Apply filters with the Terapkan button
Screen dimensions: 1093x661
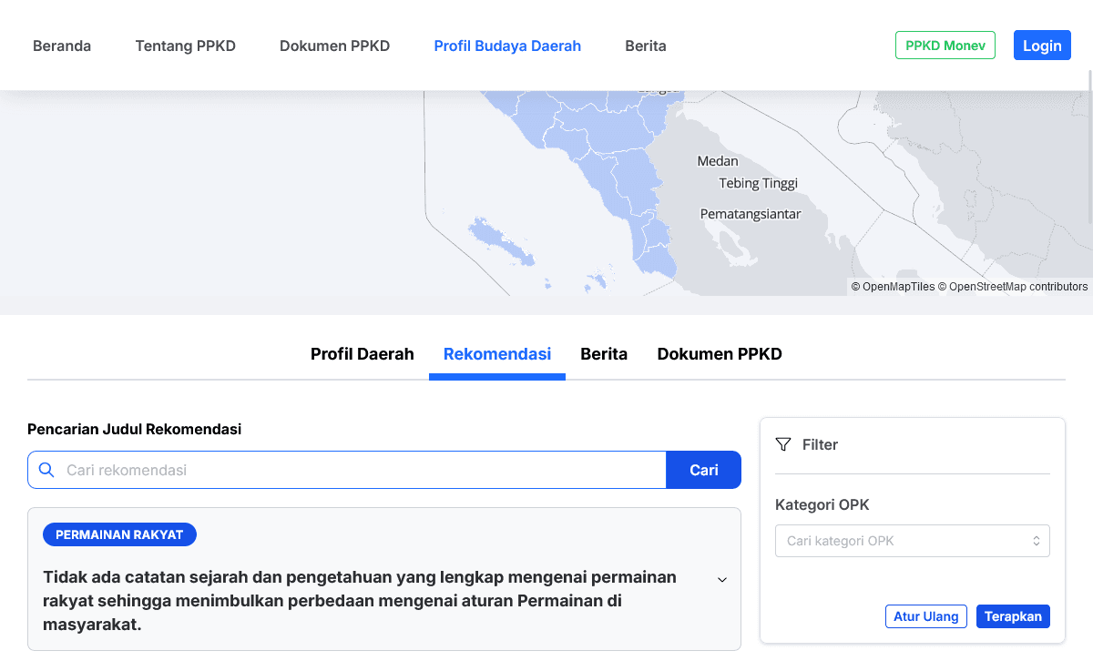tap(1013, 616)
